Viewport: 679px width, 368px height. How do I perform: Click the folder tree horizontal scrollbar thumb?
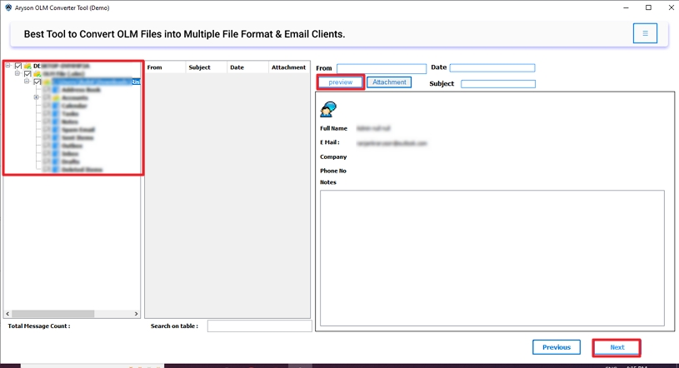click(x=52, y=313)
